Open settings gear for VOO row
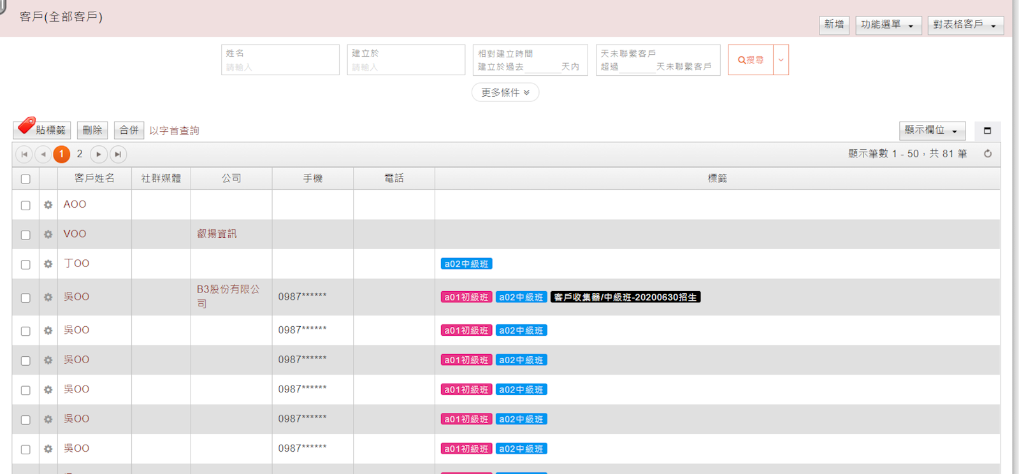This screenshot has width=1019, height=474. click(48, 234)
